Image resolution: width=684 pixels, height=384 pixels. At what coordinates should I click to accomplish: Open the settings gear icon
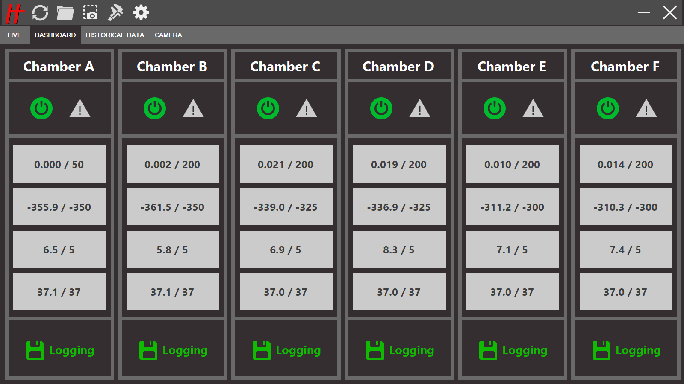tap(141, 13)
